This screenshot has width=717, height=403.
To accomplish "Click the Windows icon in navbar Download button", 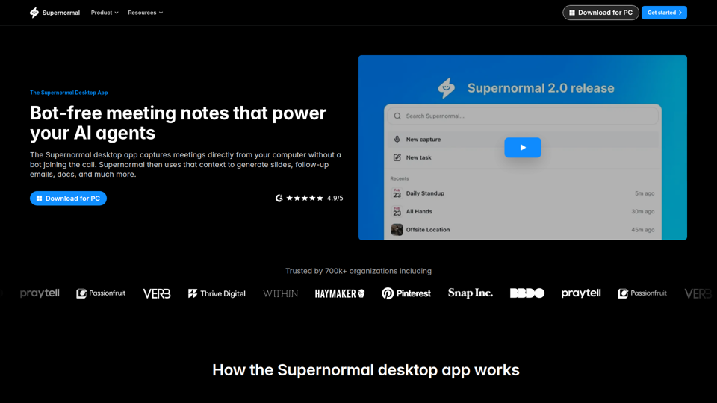I will pyautogui.click(x=572, y=13).
